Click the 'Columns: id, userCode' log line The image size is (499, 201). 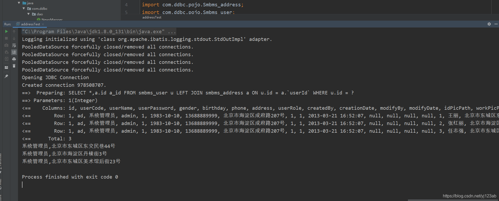pyautogui.click(x=260, y=108)
